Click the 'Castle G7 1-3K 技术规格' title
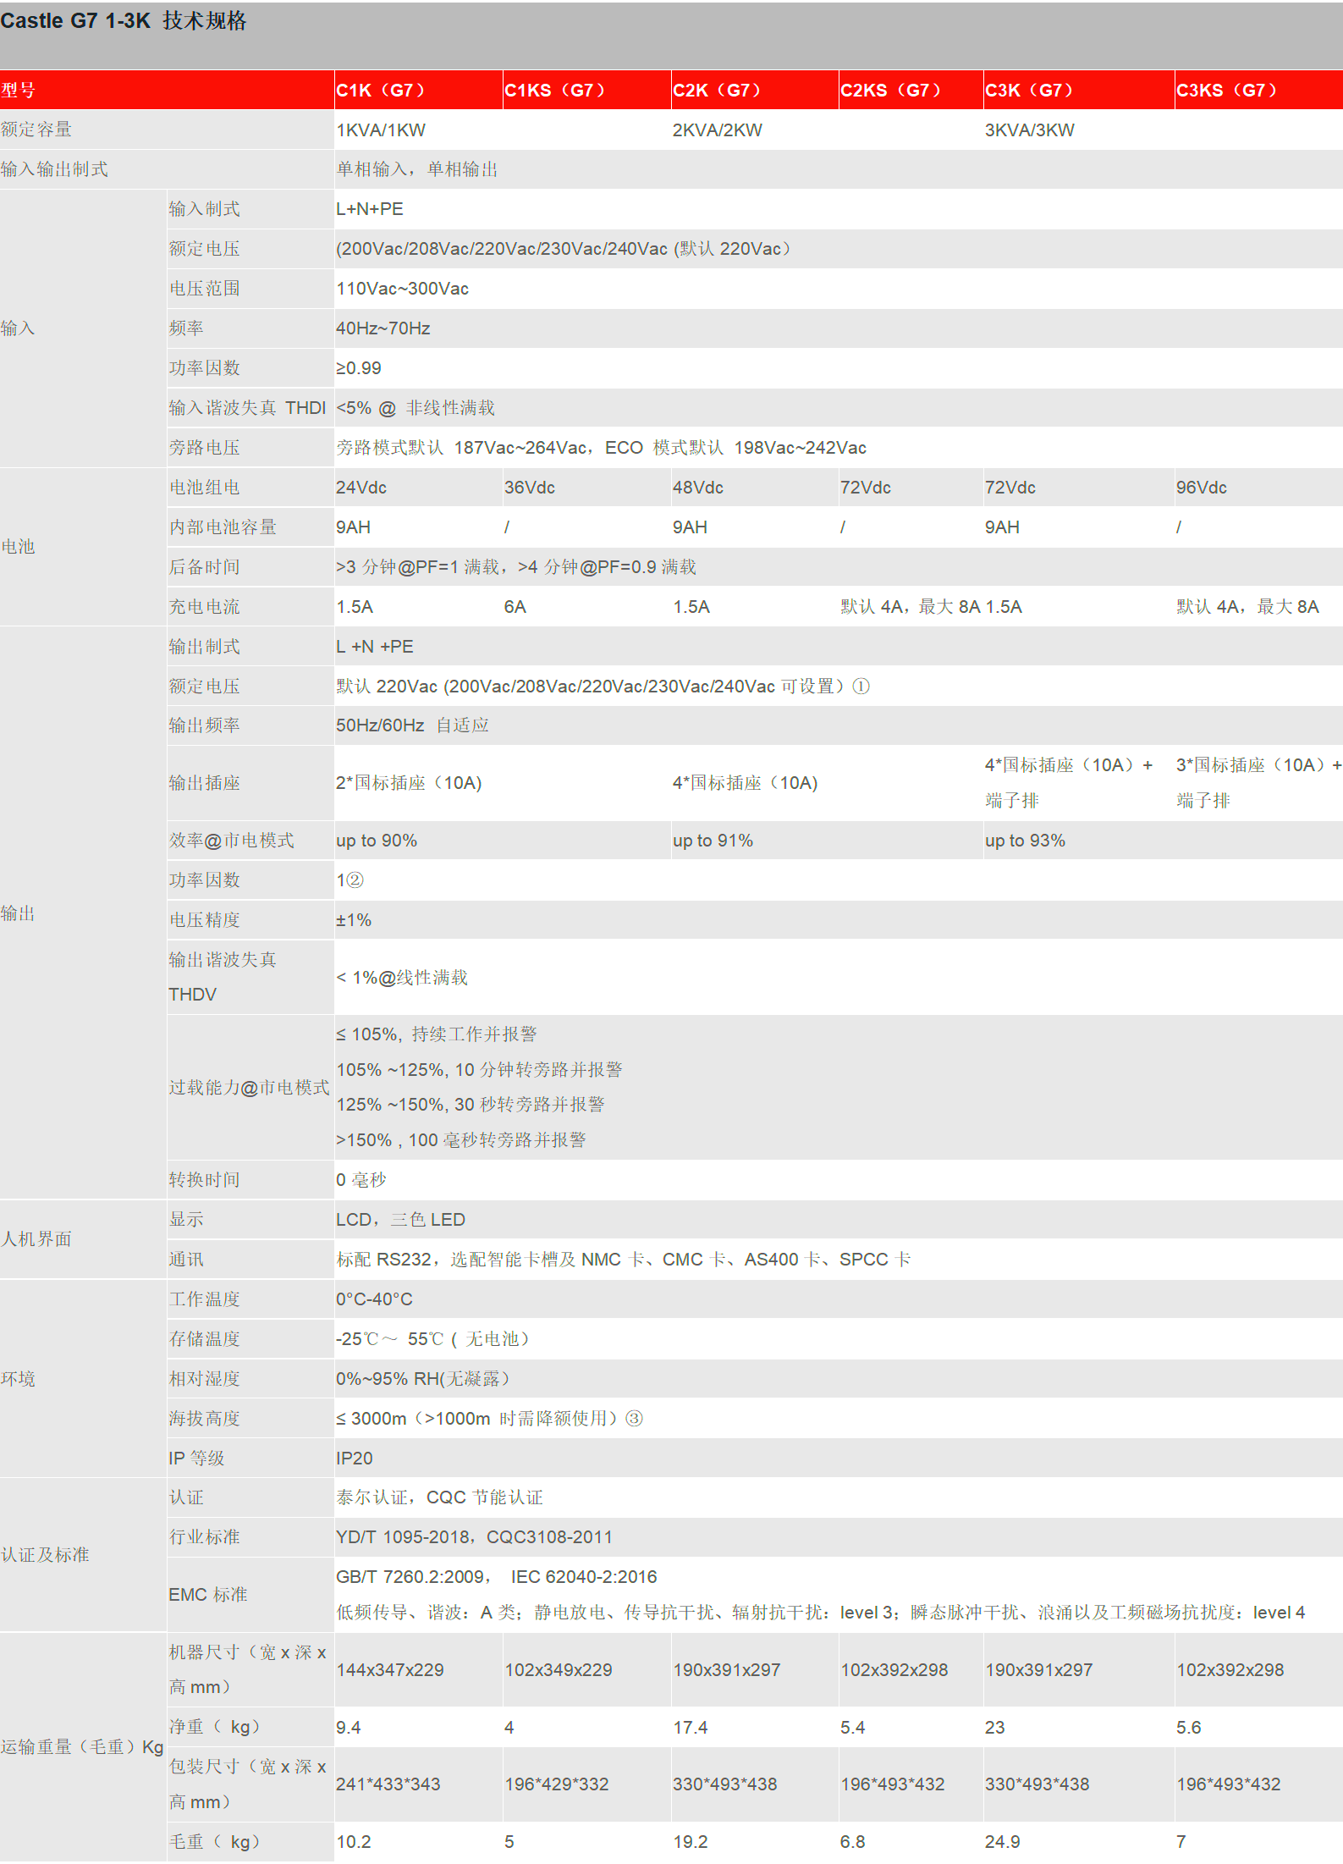The height and width of the screenshot is (1864, 1343). [x=124, y=21]
